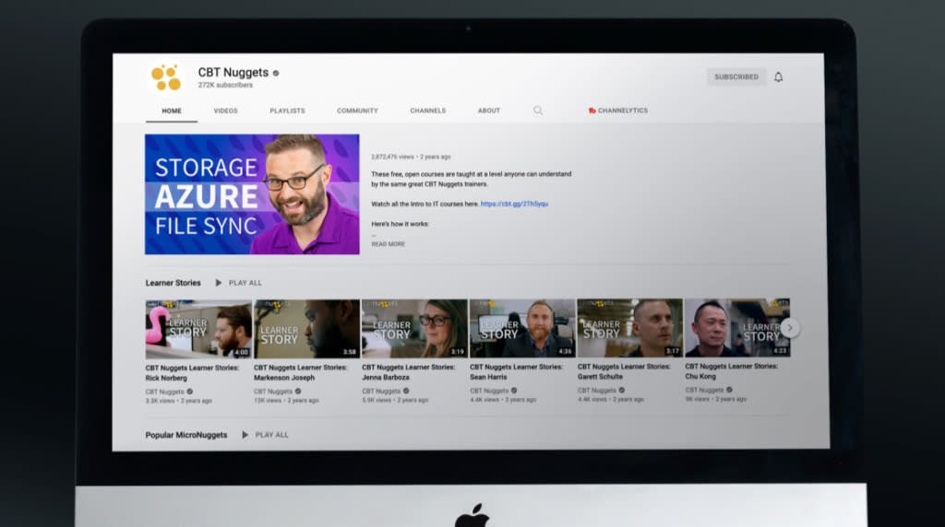Open the channel search magnifier icon
This screenshot has height=527, width=945.
538,111
